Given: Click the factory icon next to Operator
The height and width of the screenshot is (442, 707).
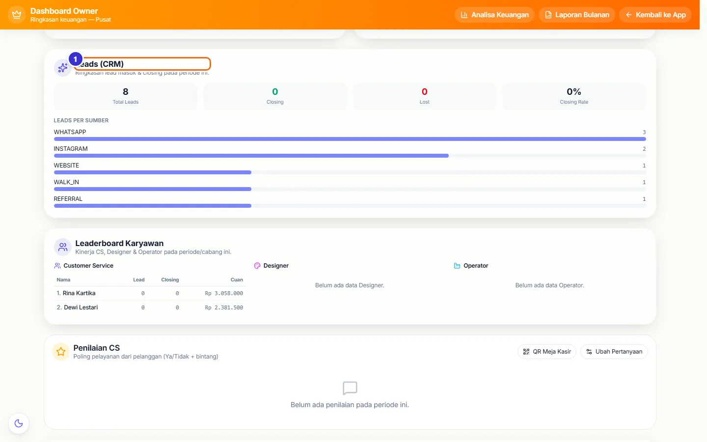Looking at the screenshot, I should 457,266.
